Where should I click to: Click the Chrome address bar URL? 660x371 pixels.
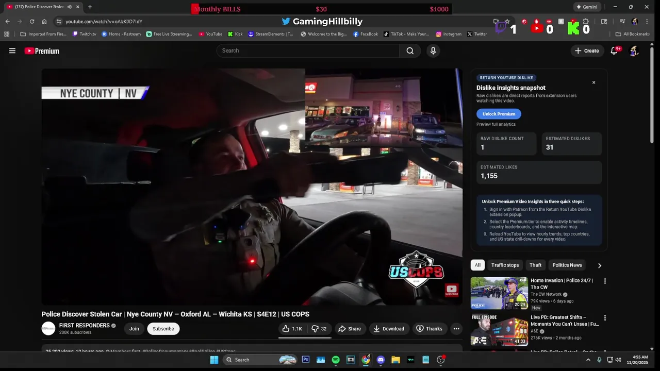click(104, 22)
